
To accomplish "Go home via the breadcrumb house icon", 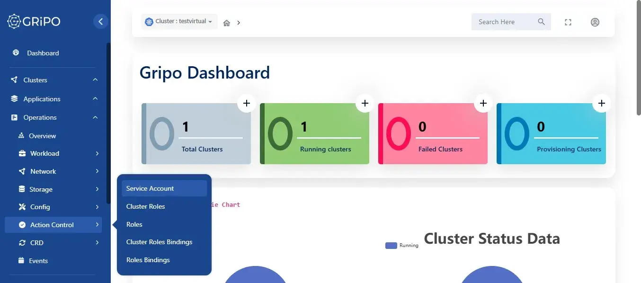I will pos(227,23).
